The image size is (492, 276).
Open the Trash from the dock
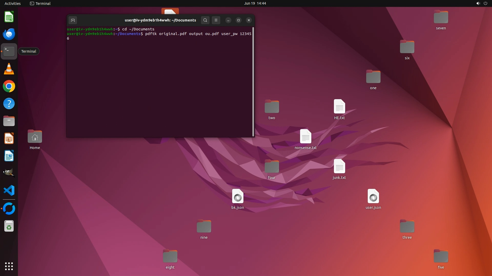coord(9,226)
